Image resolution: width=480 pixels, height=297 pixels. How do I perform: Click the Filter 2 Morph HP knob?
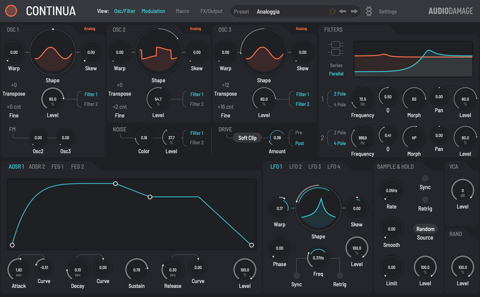[x=414, y=138]
